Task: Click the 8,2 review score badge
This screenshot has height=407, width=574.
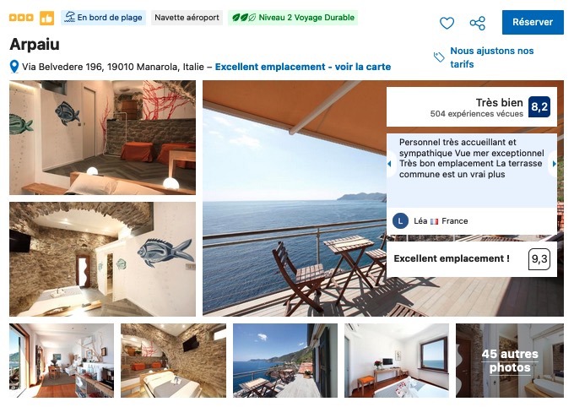Action: [x=539, y=106]
